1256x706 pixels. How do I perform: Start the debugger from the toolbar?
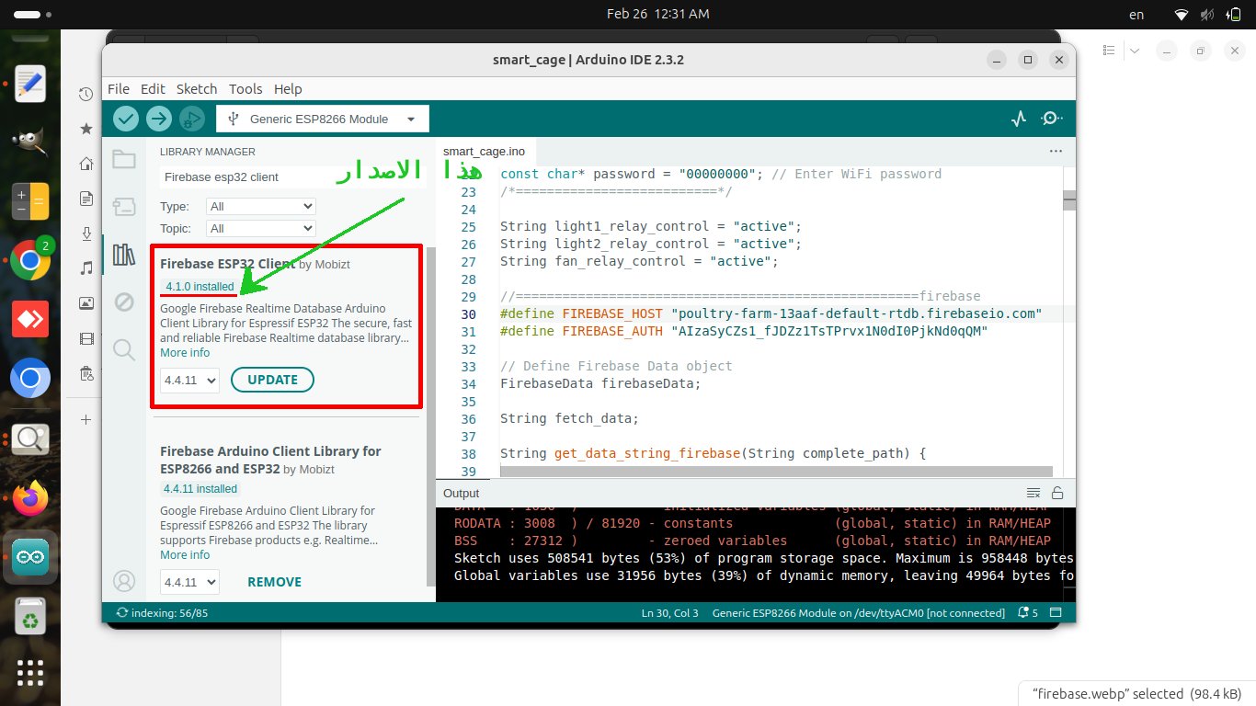pyautogui.click(x=192, y=119)
